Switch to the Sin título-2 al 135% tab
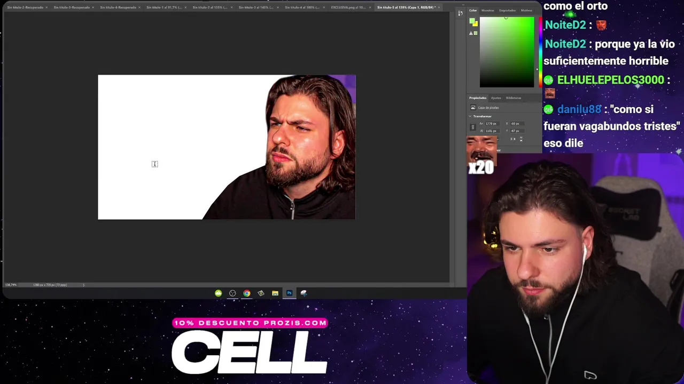This screenshot has width=684, height=384. [210, 7]
